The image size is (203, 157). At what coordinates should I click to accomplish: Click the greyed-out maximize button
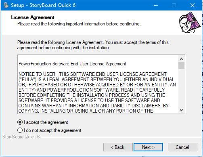(x=174, y=5)
